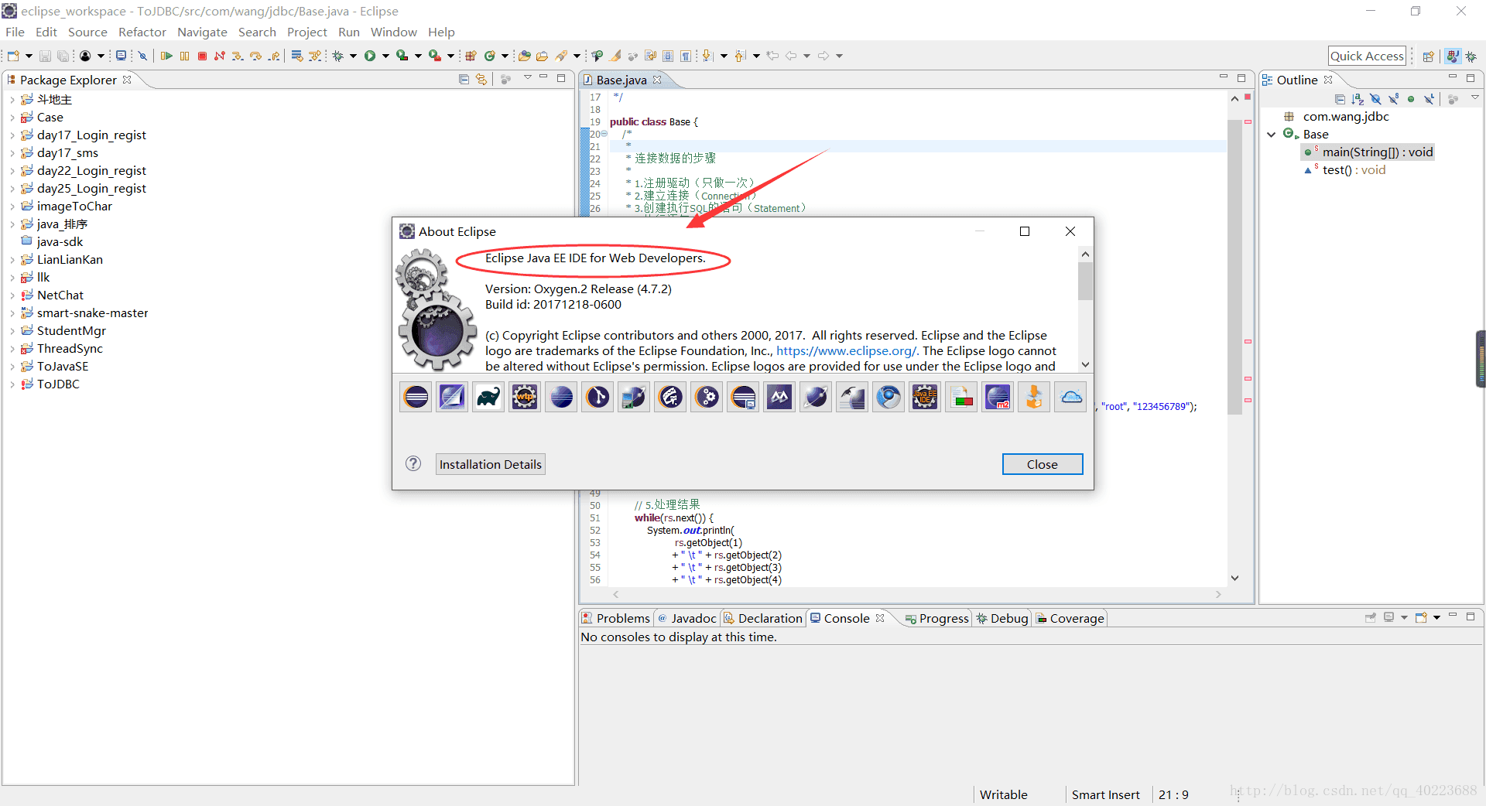Click the Git plugin icon in About
The image size is (1486, 806).
(597, 398)
